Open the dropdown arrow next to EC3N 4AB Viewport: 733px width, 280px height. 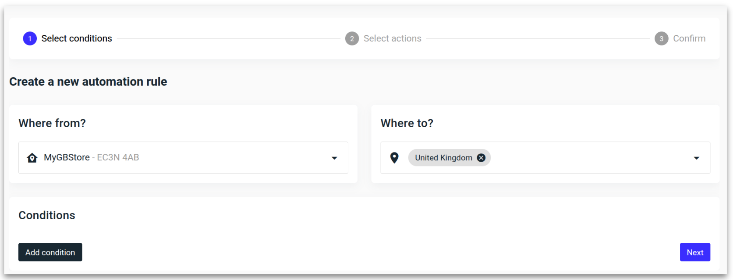coord(334,158)
